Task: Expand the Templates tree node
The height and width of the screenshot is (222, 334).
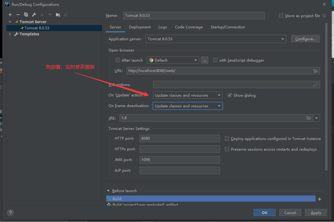Action: tap(10, 34)
